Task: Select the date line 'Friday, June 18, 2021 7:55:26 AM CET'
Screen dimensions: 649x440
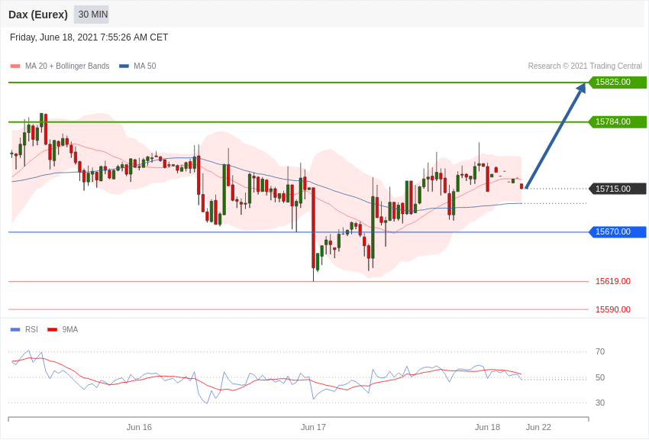Action: click(89, 37)
